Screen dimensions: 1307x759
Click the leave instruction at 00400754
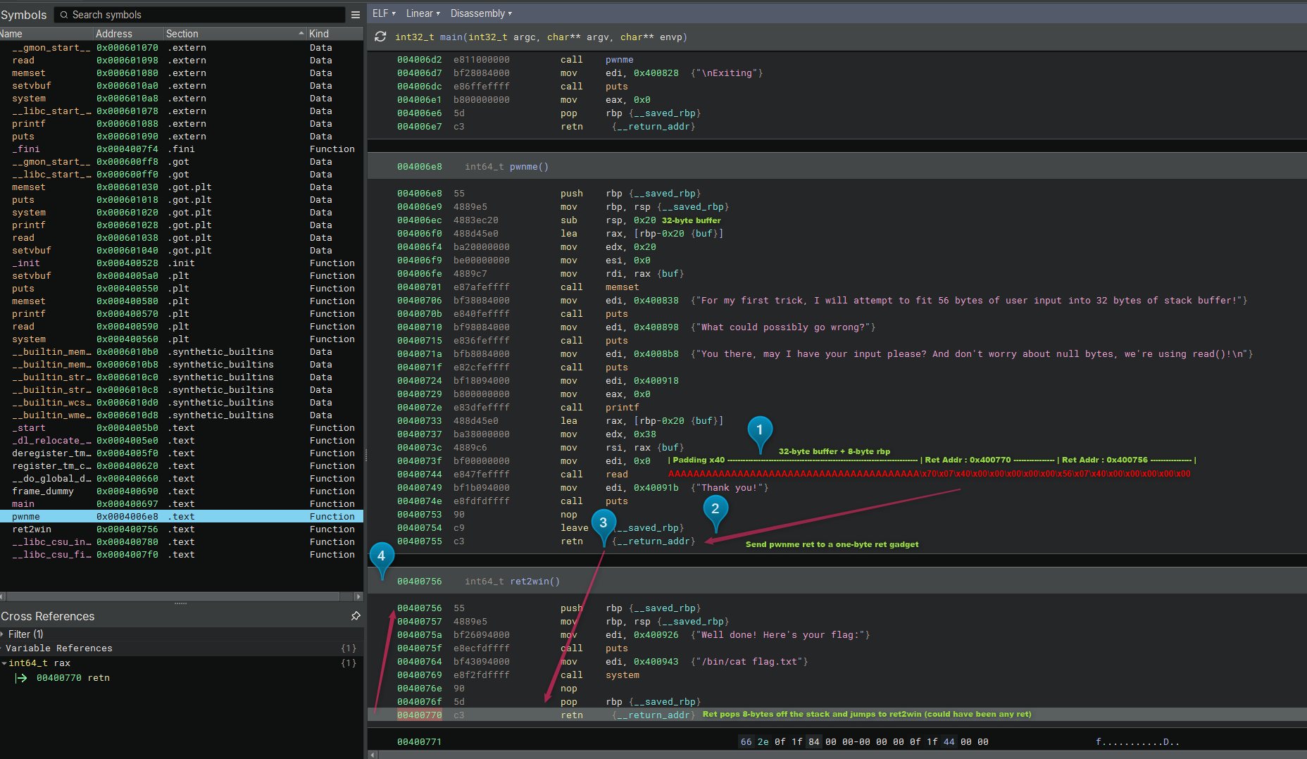tap(574, 528)
